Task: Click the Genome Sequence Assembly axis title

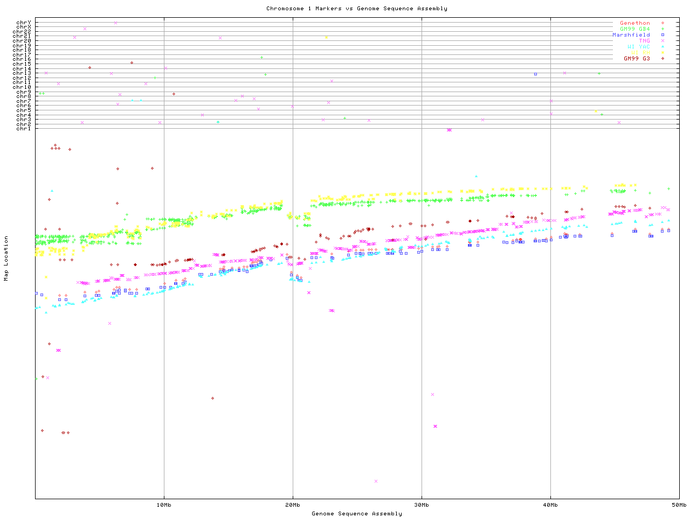Action: coord(356,514)
